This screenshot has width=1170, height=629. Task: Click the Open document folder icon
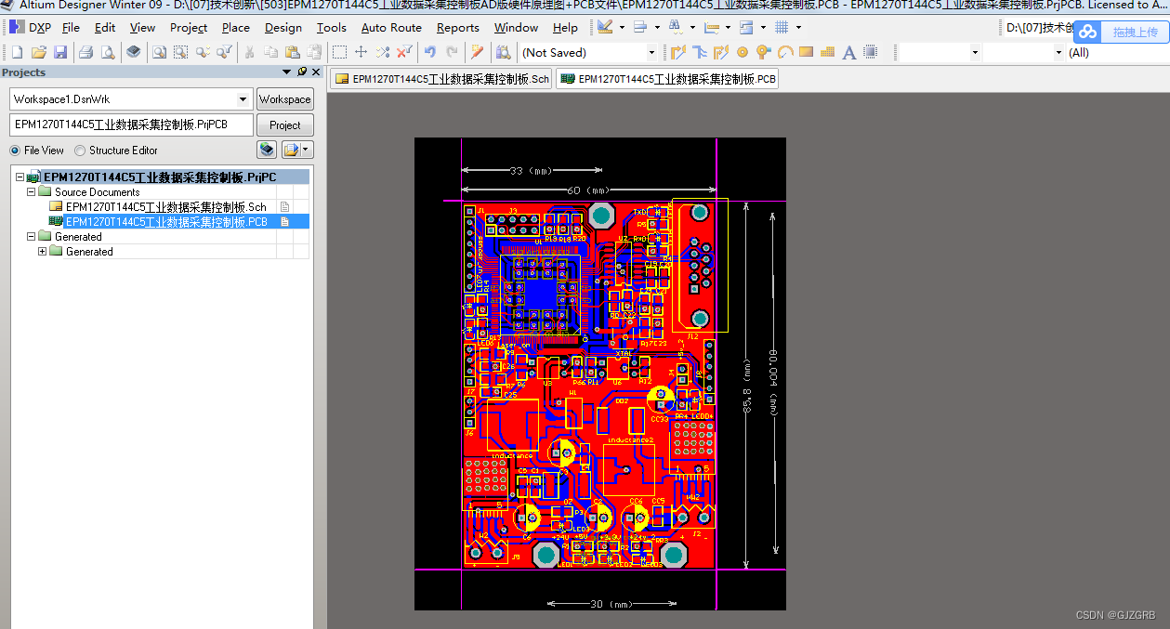pos(39,52)
